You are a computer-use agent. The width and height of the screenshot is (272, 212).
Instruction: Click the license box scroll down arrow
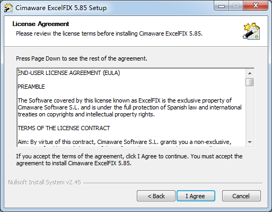click(x=250, y=142)
